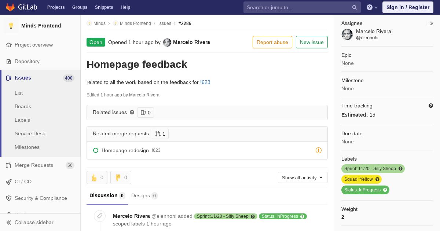Click the Minds Frontend lightbulb avatar
This screenshot has width=440, height=231.
pyautogui.click(x=11, y=26)
